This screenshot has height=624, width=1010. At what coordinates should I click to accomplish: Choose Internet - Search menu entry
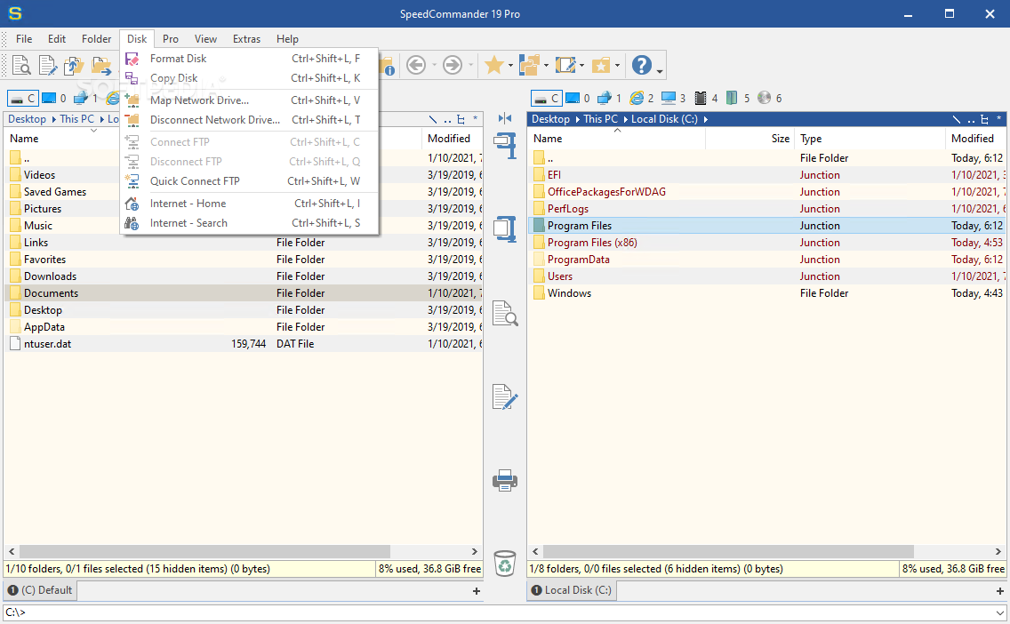[x=249, y=223]
